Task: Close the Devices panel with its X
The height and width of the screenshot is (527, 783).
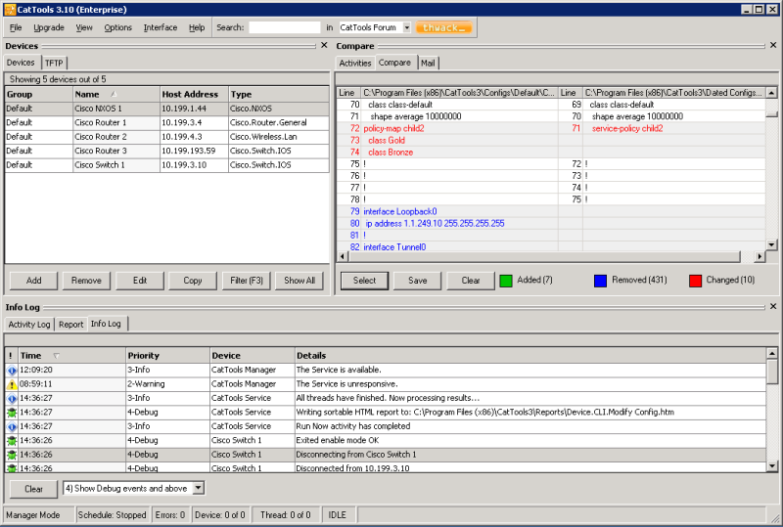Action: pyautogui.click(x=324, y=45)
